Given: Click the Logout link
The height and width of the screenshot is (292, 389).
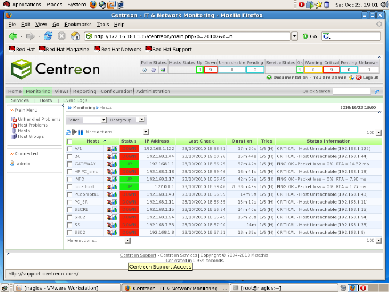Looking at the screenshot, I should (x=370, y=78).
